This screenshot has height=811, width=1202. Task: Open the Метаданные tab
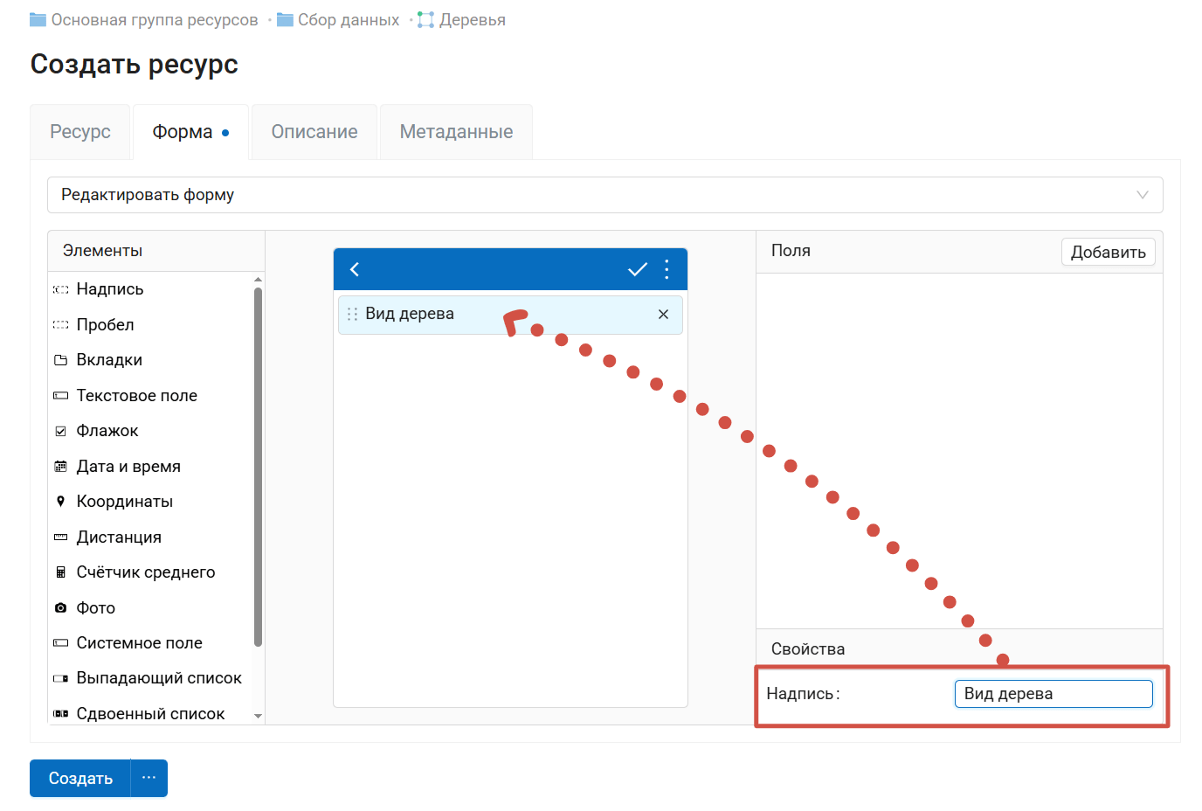pos(456,132)
